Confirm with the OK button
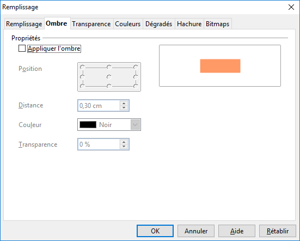This screenshot has width=300, height=241. [x=155, y=231]
